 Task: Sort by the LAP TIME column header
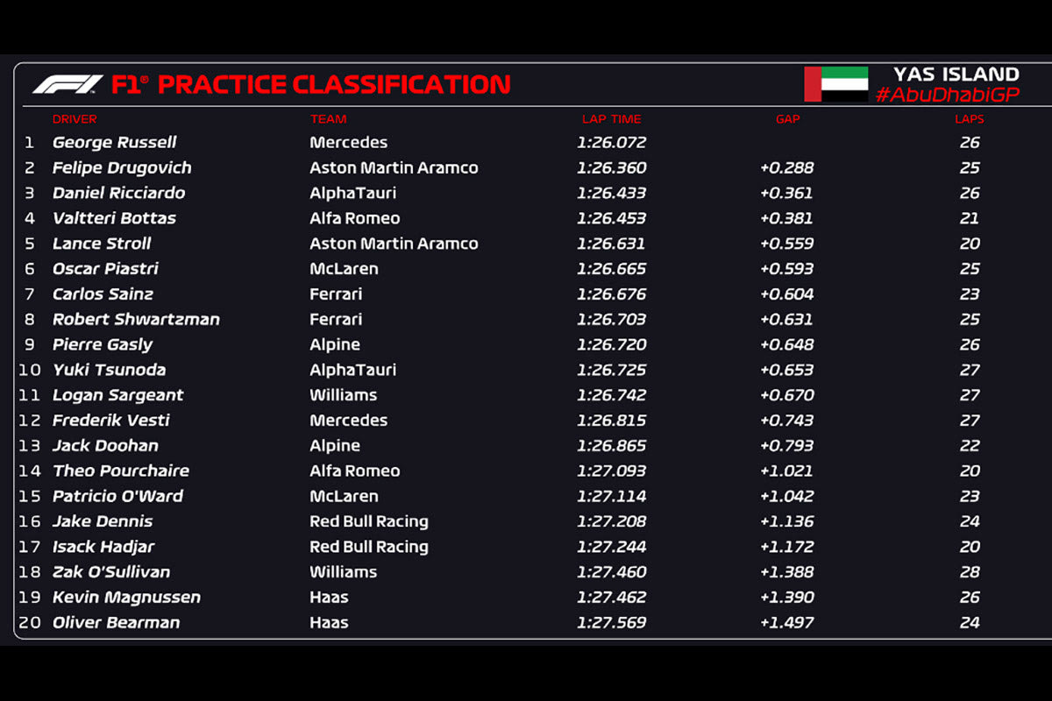[611, 119]
